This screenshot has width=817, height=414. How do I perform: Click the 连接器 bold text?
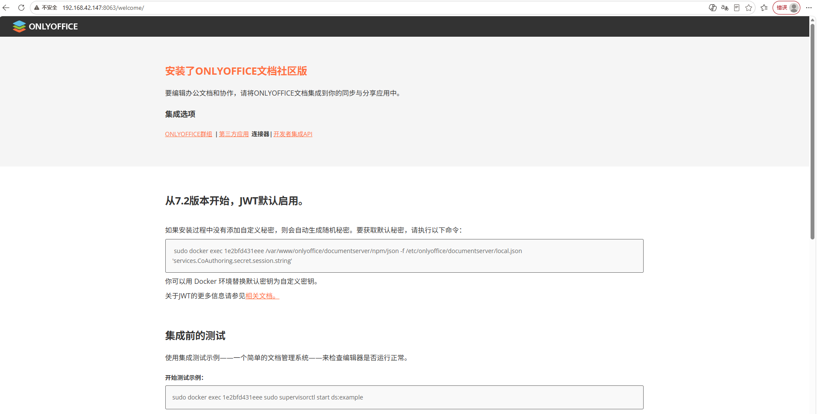[x=261, y=134]
